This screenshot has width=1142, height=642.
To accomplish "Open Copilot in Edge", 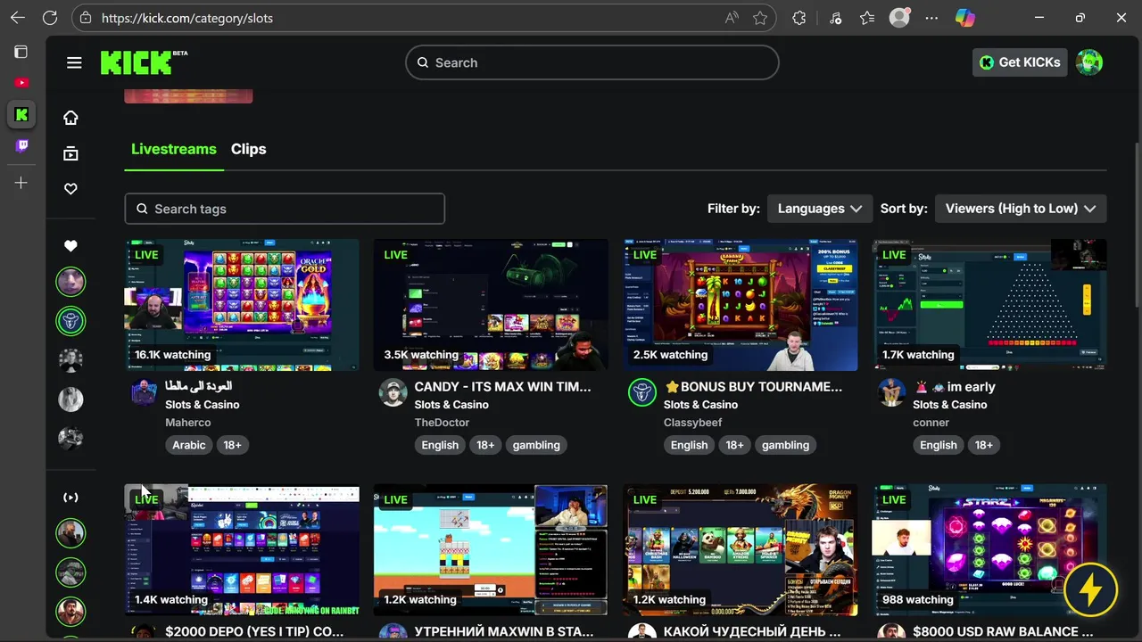I will click(x=965, y=18).
